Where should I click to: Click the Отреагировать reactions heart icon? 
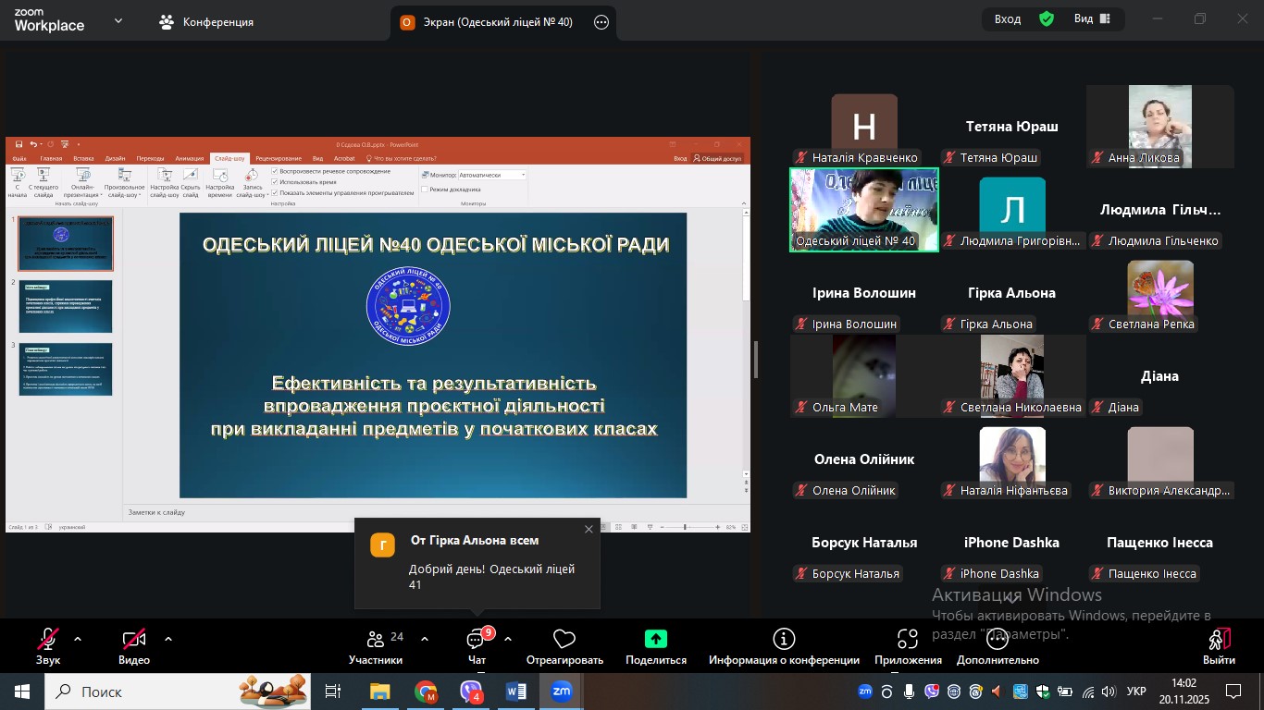[x=564, y=640]
